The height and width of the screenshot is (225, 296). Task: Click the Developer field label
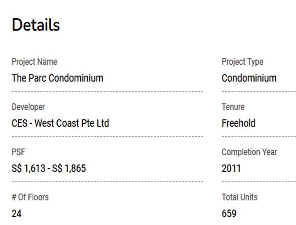[x=28, y=107]
